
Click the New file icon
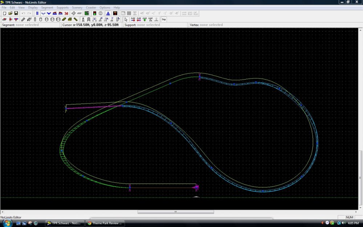pos(4,13)
